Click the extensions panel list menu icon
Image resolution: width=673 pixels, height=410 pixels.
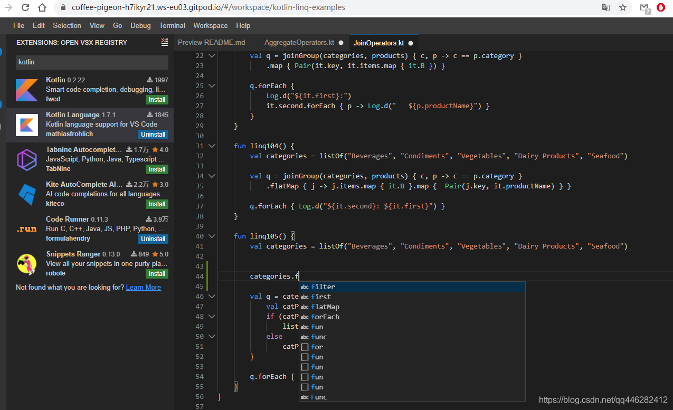[165, 42]
